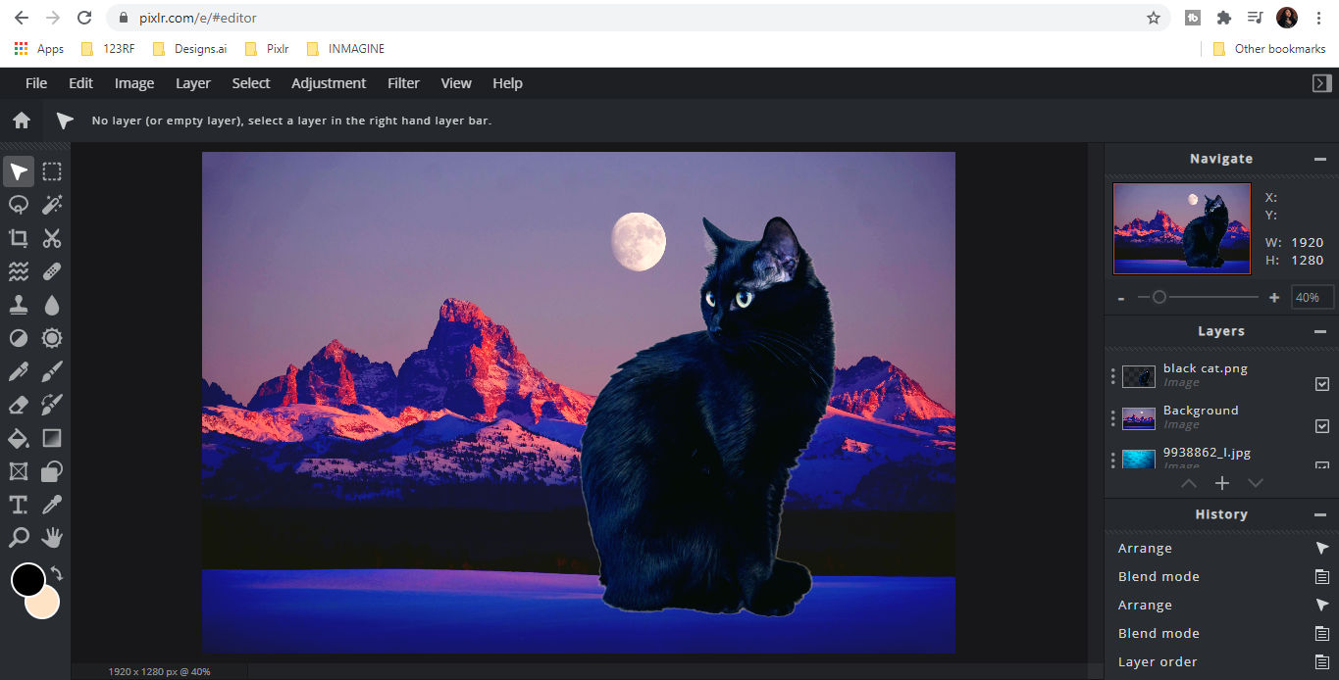Collapse the History panel
The width and height of the screenshot is (1339, 680).
[x=1320, y=514]
